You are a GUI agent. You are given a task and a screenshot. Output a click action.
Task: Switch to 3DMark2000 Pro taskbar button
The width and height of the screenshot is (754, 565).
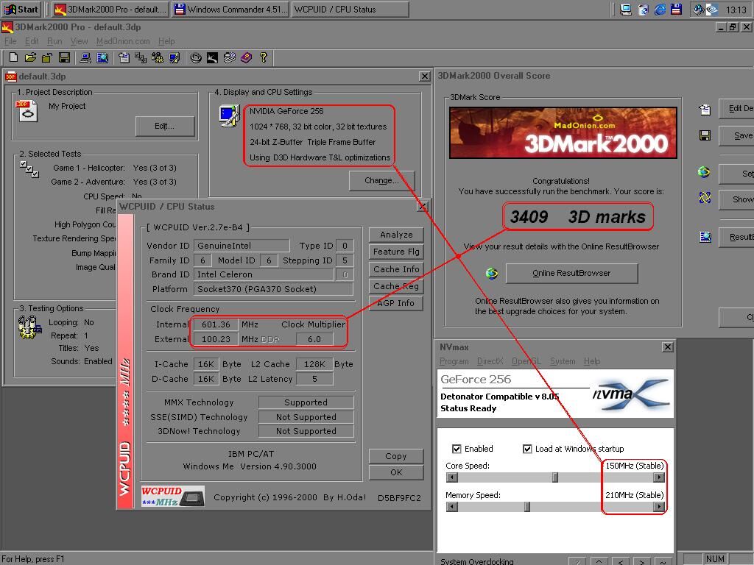point(110,9)
